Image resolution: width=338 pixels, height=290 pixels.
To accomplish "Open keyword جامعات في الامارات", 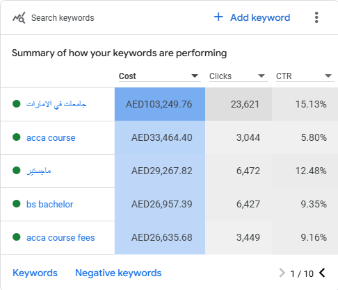I will click(56, 104).
